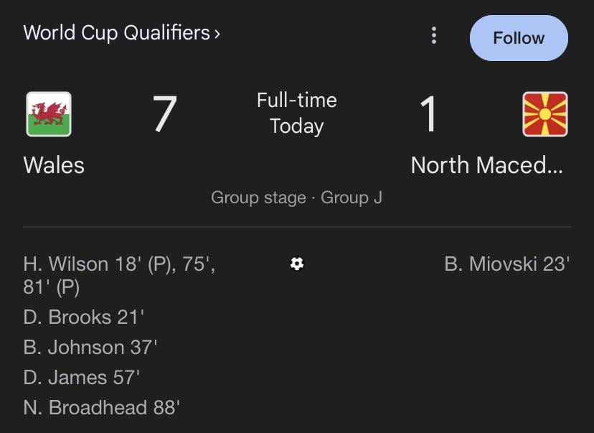Select scorer B. Johnson 37'

(x=90, y=348)
